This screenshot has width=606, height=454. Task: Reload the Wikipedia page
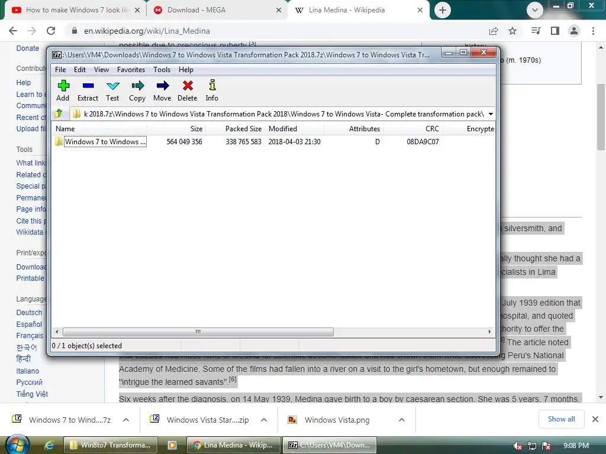coord(51,31)
